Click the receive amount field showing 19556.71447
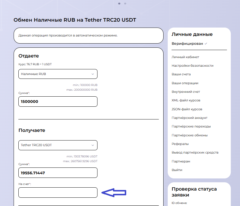 [58, 173]
